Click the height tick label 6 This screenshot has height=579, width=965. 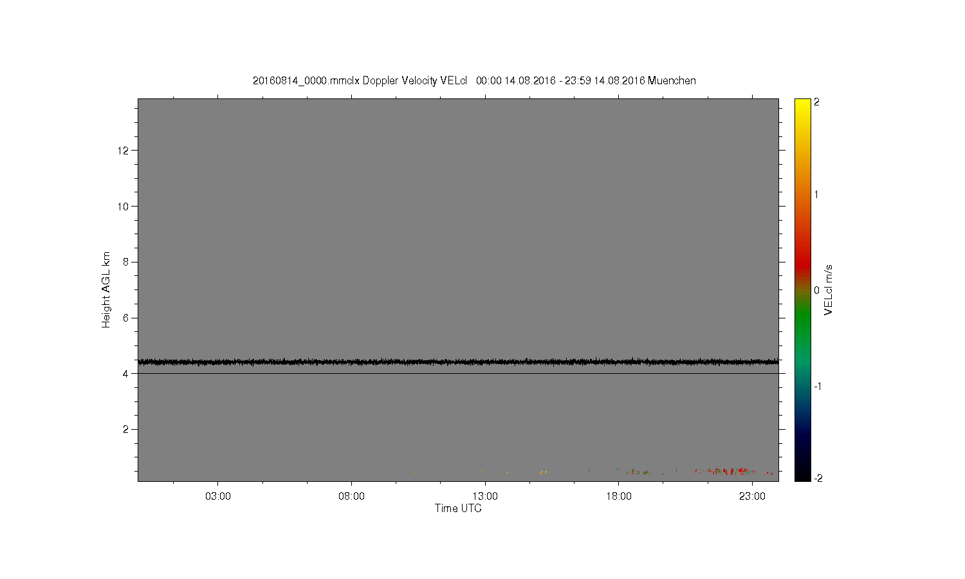(x=126, y=318)
